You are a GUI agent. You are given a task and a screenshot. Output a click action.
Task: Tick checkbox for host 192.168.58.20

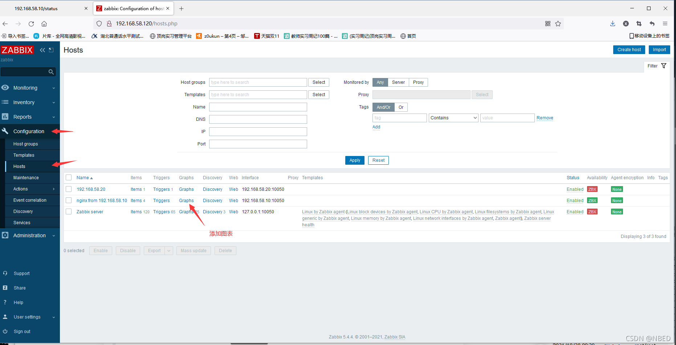point(69,189)
